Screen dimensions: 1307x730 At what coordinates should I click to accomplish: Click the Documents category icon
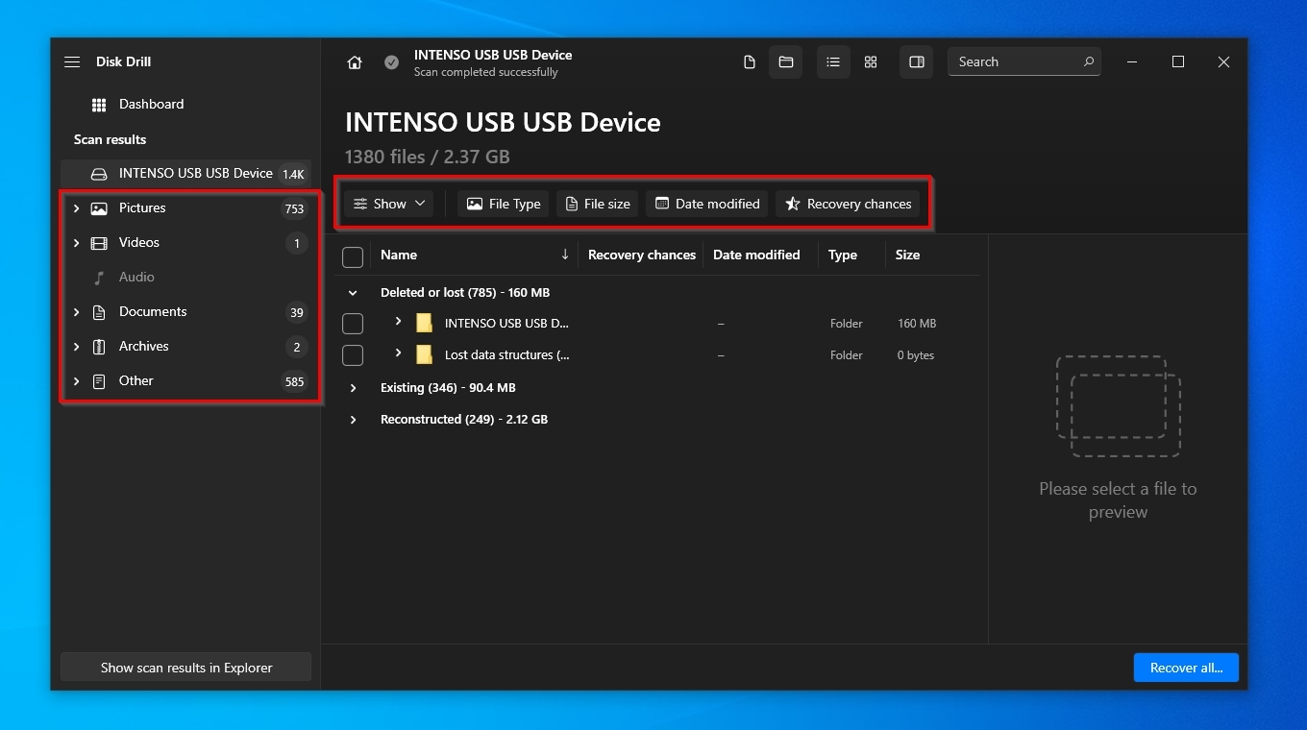coord(99,312)
